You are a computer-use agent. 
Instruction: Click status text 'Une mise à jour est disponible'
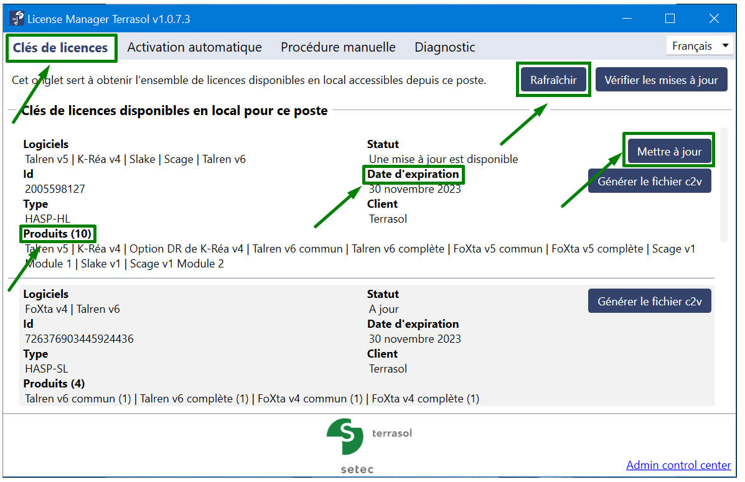point(443,159)
